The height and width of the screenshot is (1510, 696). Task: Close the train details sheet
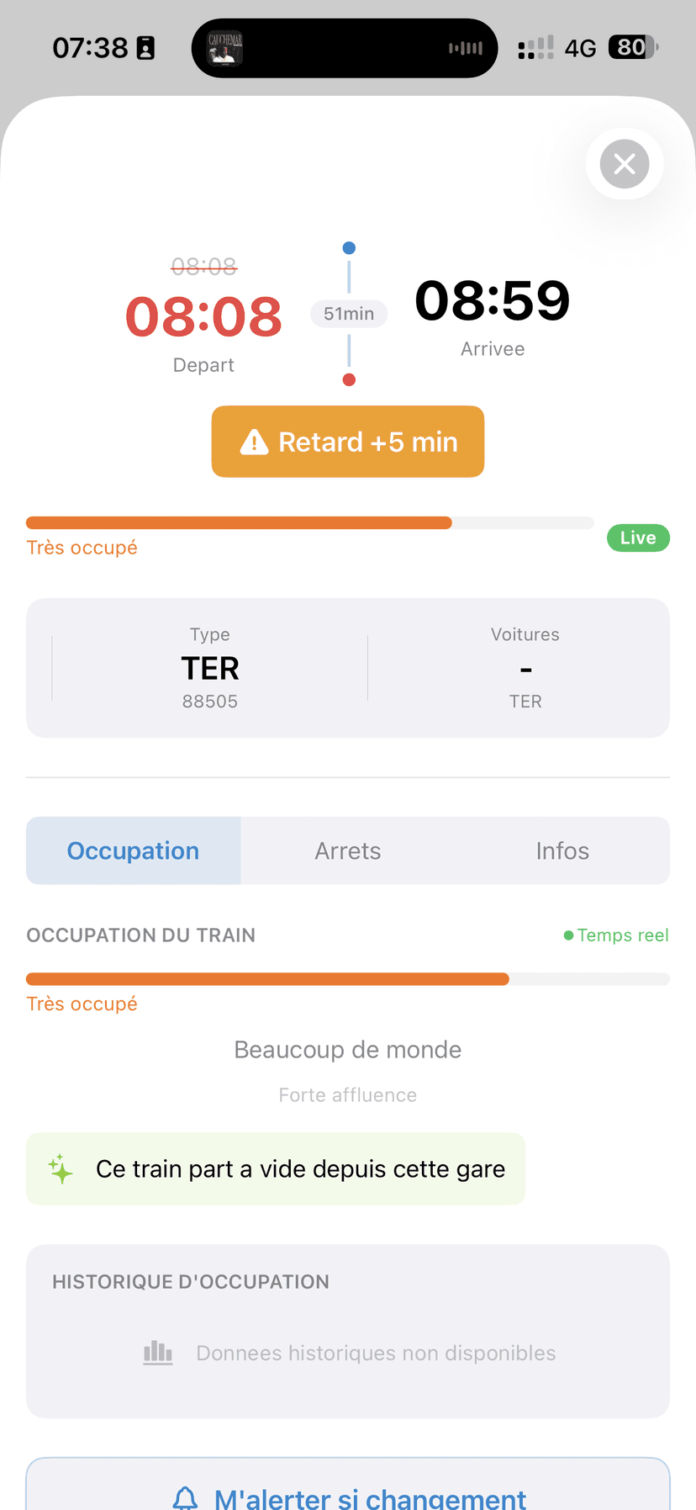click(x=624, y=163)
